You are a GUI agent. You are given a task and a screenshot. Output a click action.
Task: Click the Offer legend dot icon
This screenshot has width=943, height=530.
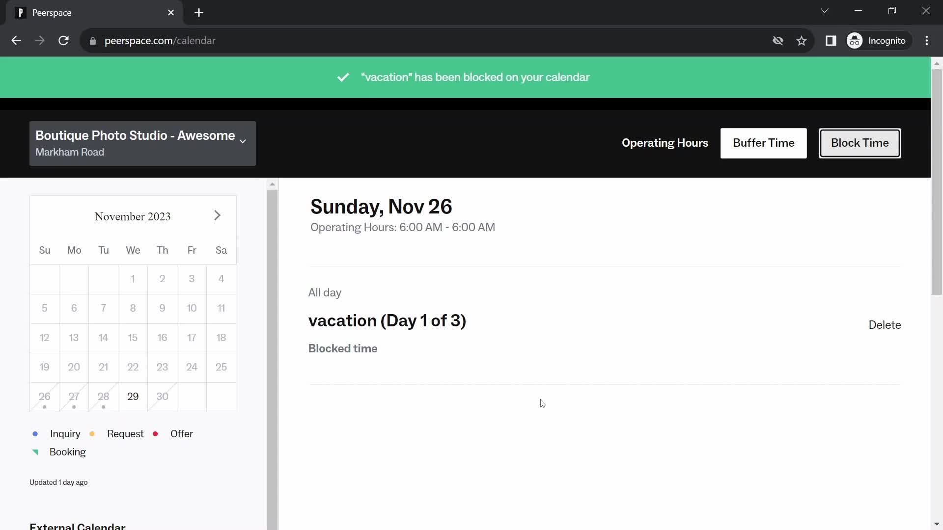pos(155,434)
